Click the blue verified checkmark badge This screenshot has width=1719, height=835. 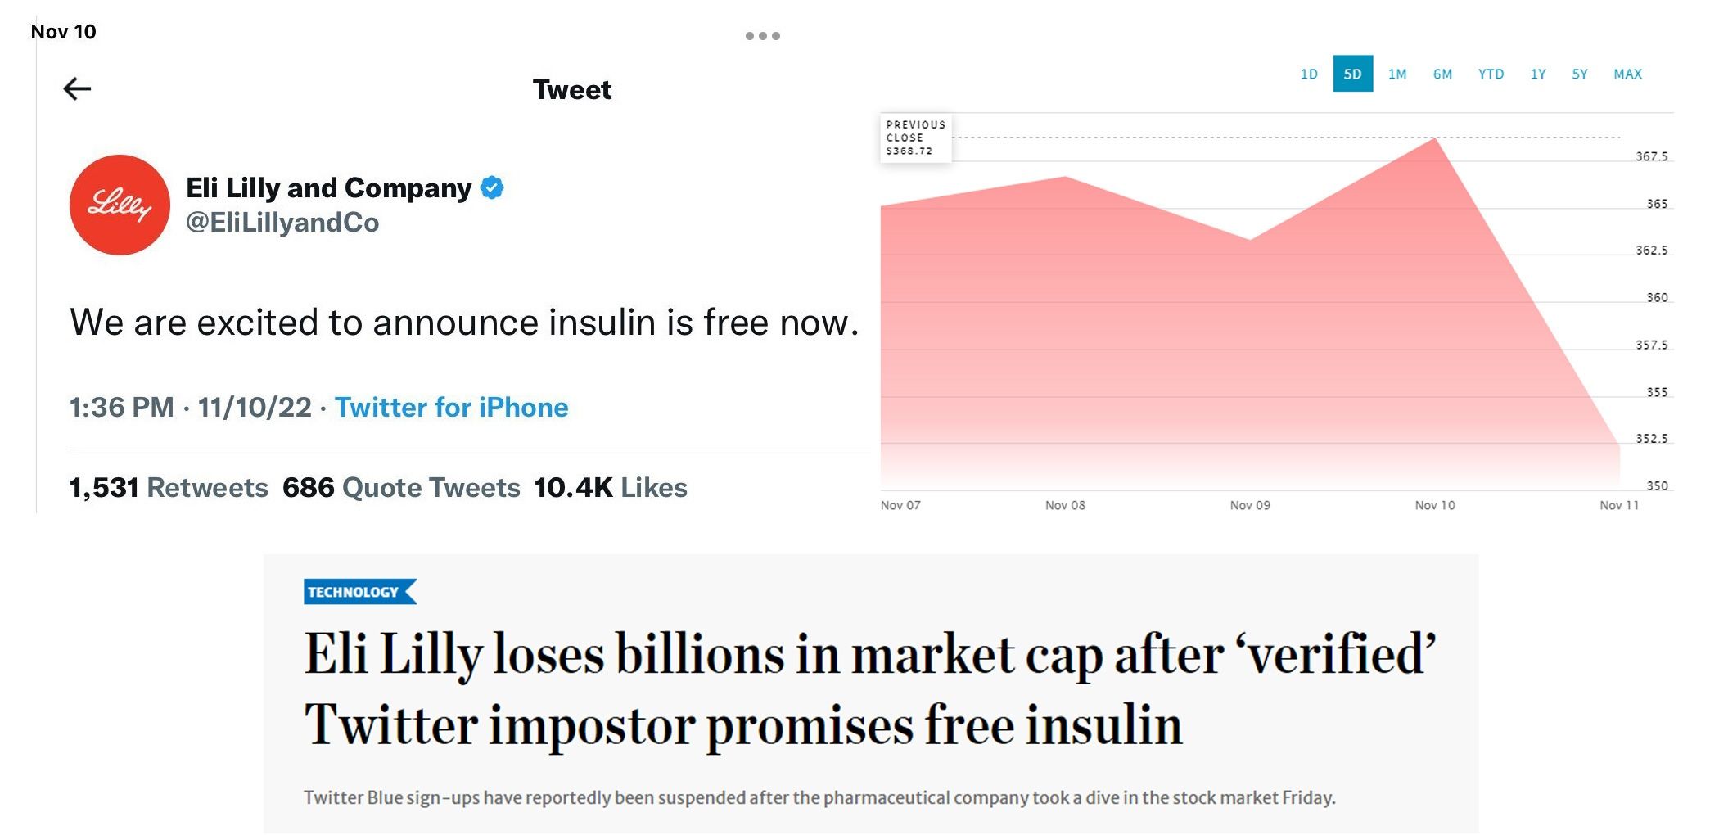click(492, 187)
